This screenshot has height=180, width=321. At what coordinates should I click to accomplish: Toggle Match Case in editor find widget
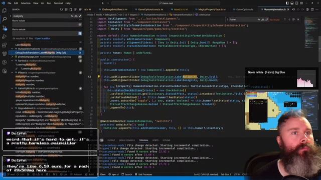(259, 19)
